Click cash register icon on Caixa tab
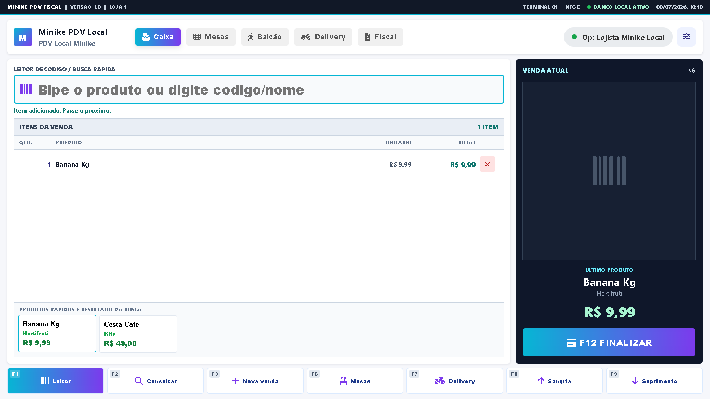 coord(146,37)
